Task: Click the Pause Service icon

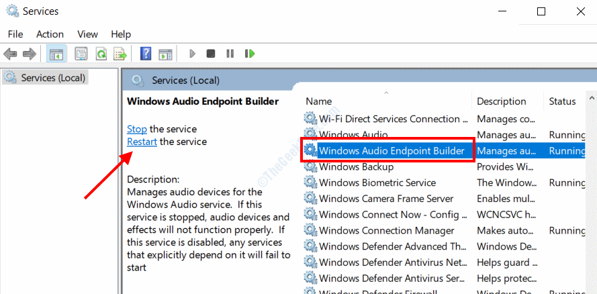Action: tap(230, 54)
